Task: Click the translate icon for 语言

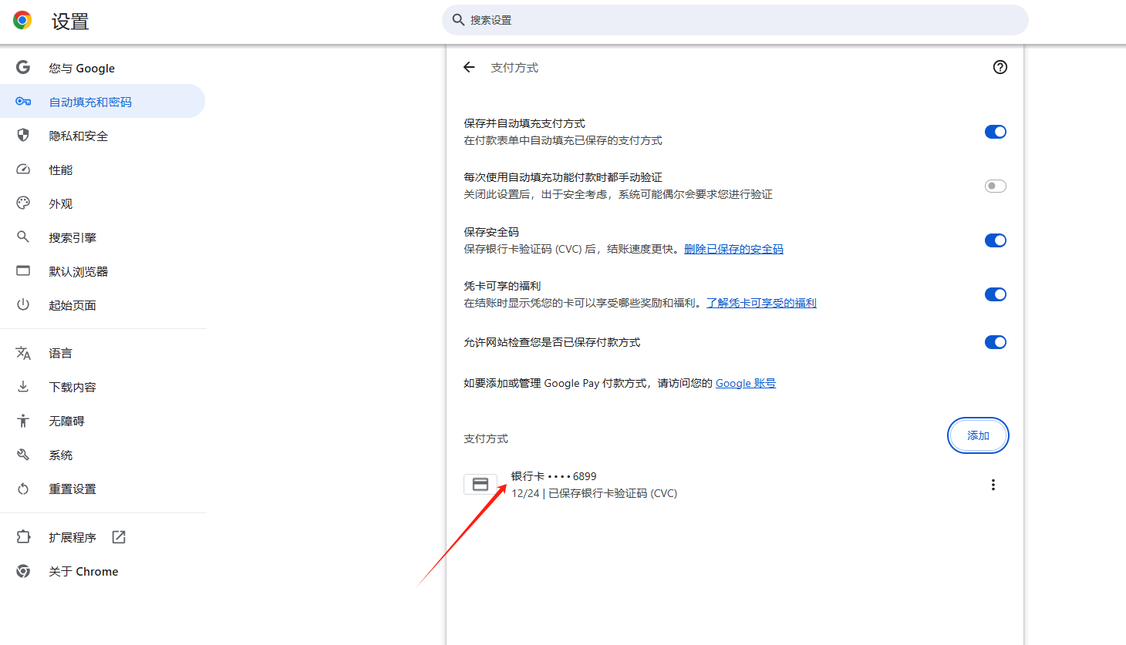Action: coord(23,353)
